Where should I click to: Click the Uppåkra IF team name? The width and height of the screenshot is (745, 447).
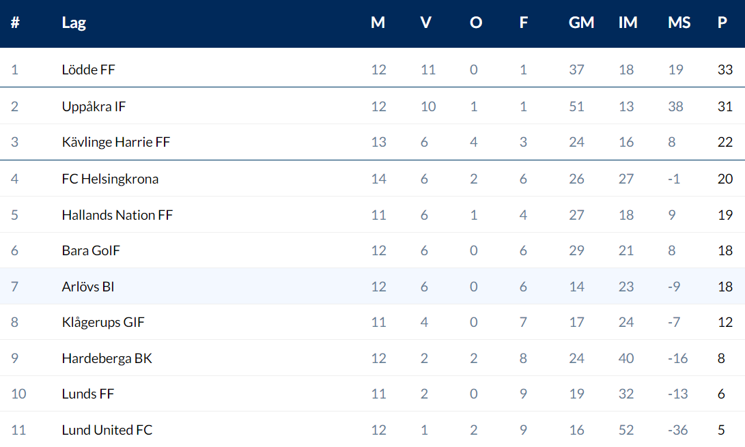click(x=94, y=106)
